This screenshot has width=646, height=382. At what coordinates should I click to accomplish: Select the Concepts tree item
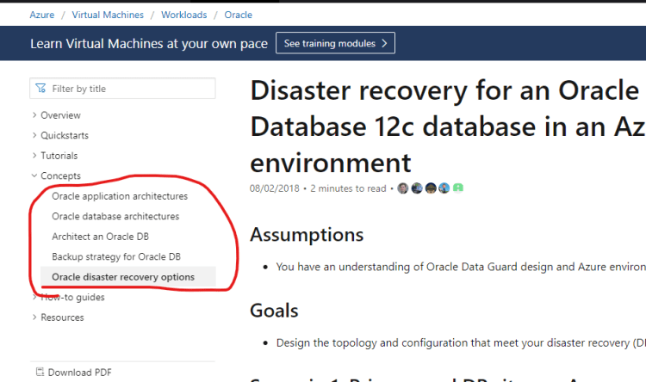coord(60,176)
